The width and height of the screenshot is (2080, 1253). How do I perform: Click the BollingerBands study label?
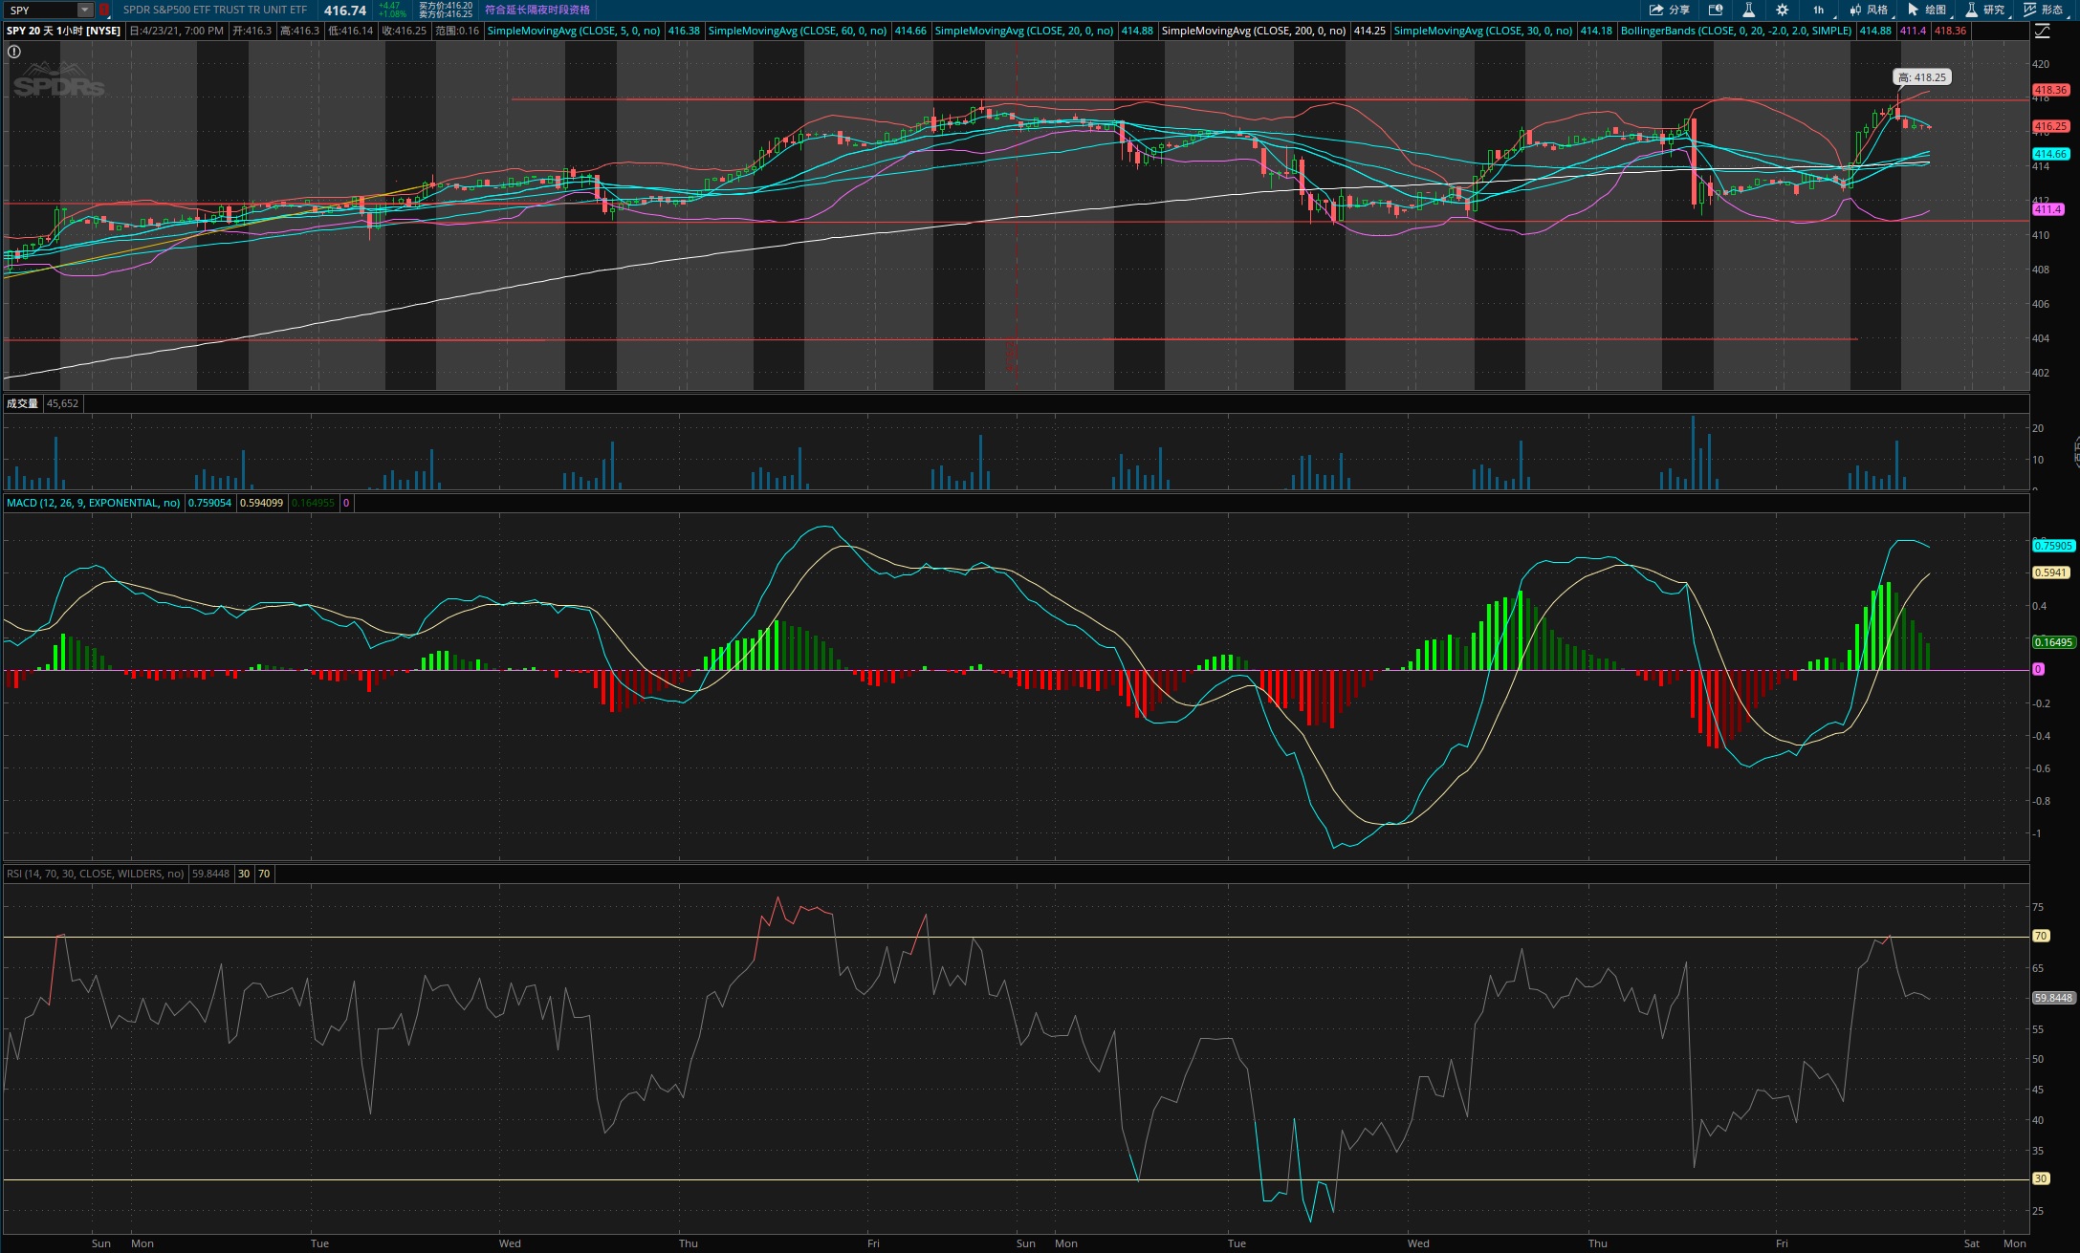[x=1736, y=31]
